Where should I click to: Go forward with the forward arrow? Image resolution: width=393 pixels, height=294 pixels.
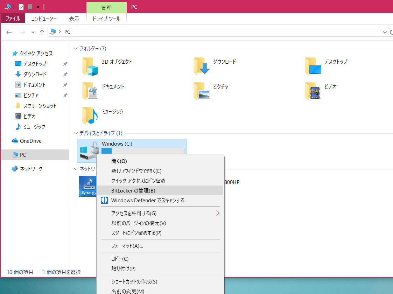[x=22, y=32]
